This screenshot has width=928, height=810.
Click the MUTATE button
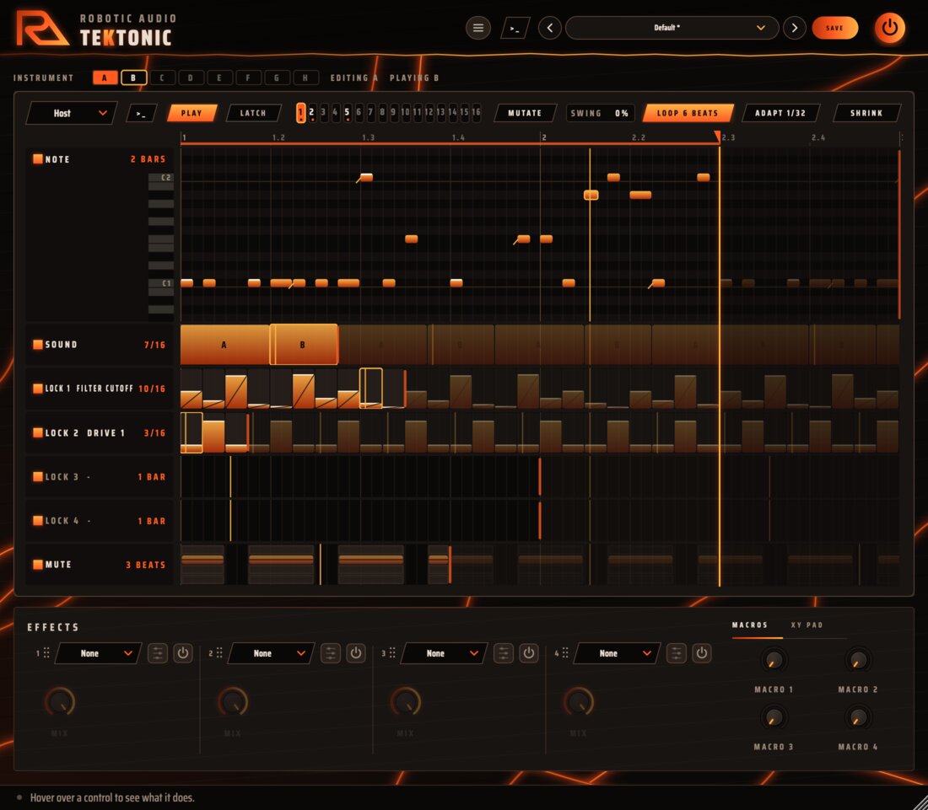525,113
